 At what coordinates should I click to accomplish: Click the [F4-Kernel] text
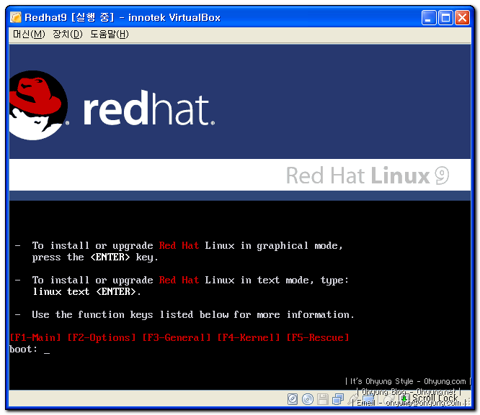pos(249,338)
